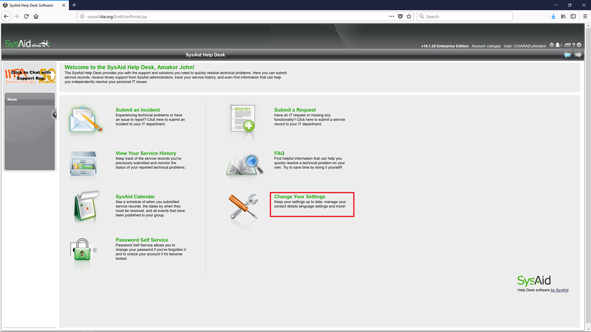The height and width of the screenshot is (332, 591).
Task: Click the logout power icon top right
Action: point(579,45)
